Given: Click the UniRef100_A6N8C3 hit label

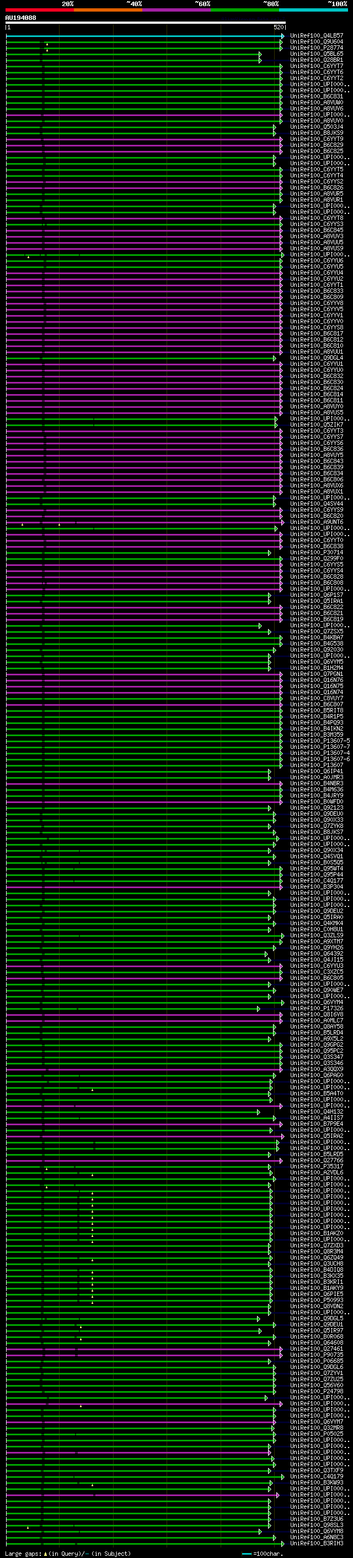Looking at the screenshot, I should click(x=317, y=1538).
